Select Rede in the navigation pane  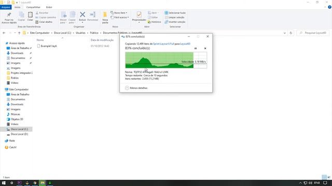point(12,141)
